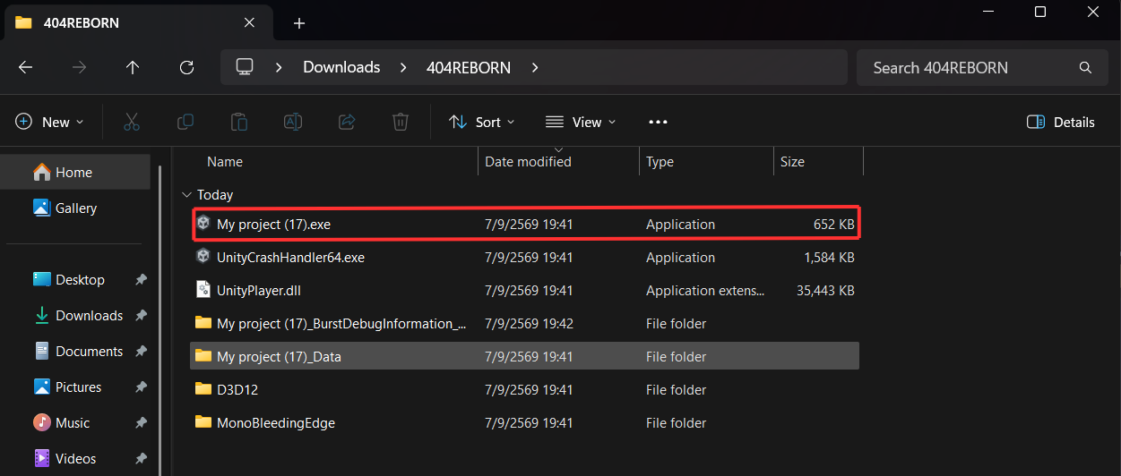Screen dimensions: 1121x476
Task: Toggle the Details pane
Action: [x=1061, y=122]
